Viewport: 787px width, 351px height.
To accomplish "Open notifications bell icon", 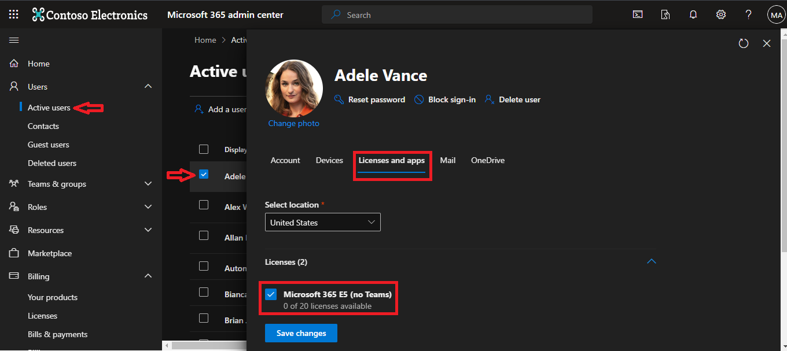I will point(693,15).
